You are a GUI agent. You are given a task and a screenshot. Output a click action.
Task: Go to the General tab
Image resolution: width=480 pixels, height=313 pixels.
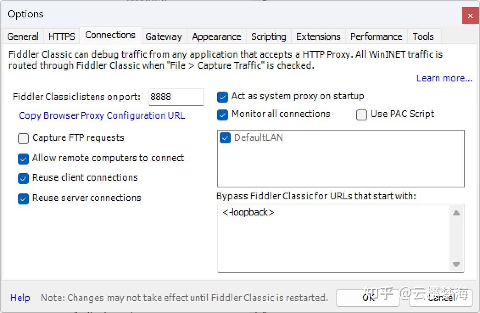tap(22, 36)
